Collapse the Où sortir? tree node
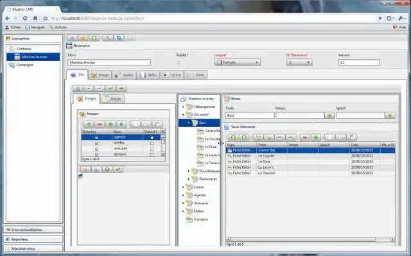 [x=183, y=115]
